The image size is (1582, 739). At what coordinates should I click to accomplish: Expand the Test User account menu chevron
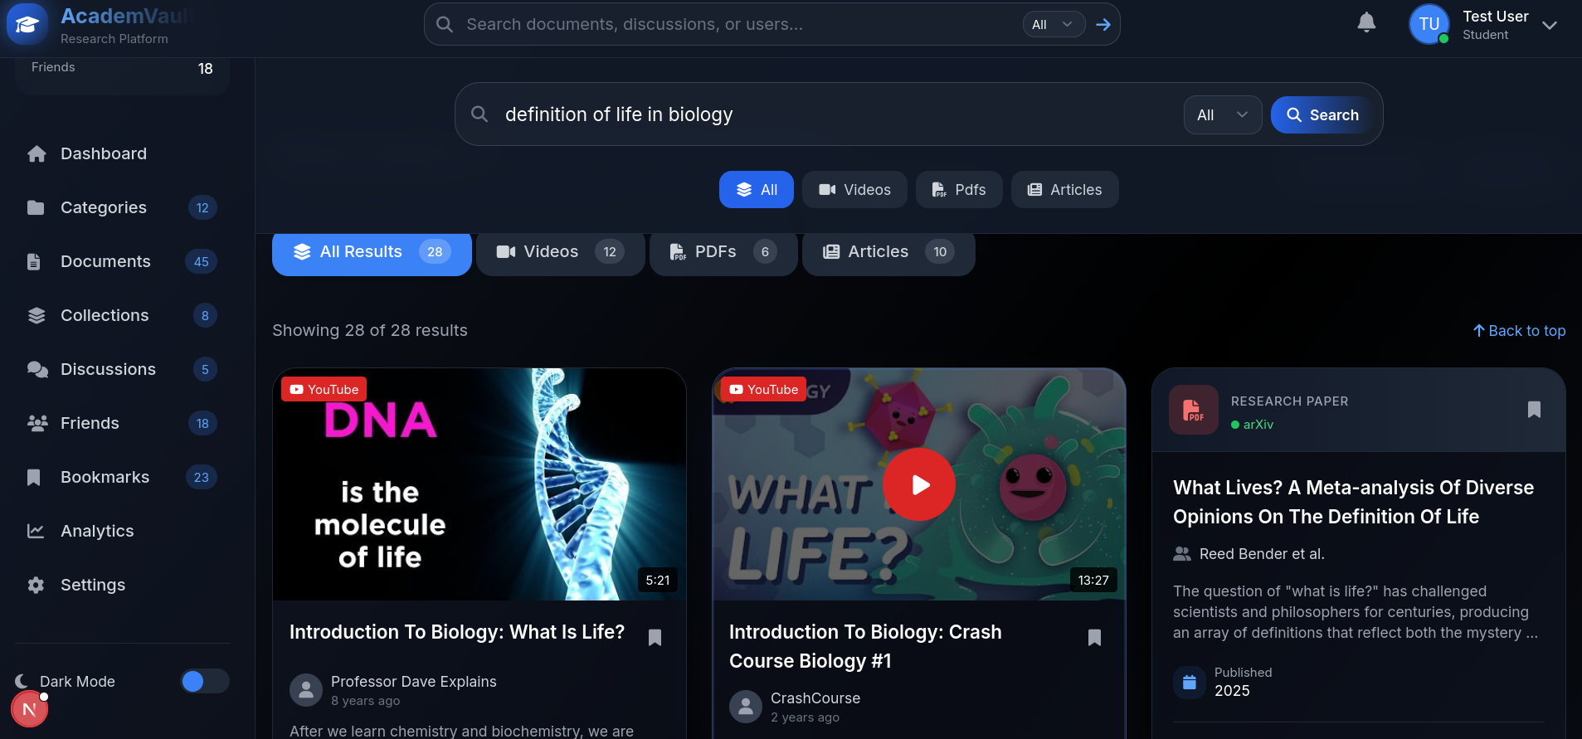click(1549, 25)
